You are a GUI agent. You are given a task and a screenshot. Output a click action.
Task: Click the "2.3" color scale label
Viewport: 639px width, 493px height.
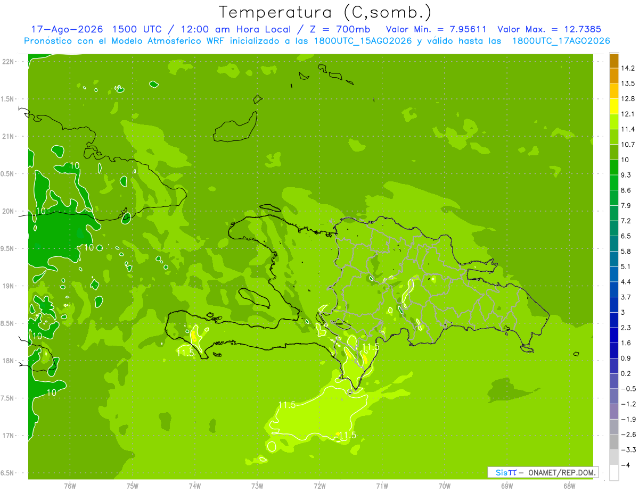(x=626, y=328)
